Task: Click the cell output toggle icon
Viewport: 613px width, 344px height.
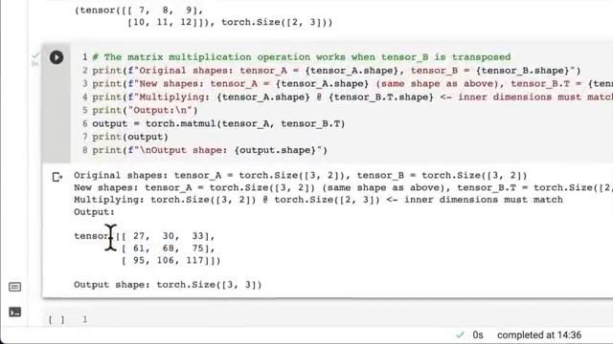Action: (x=57, y=177)
